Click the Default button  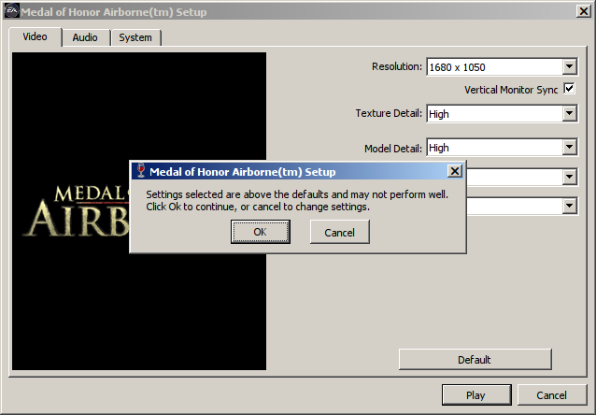click(x=475, y=360)
